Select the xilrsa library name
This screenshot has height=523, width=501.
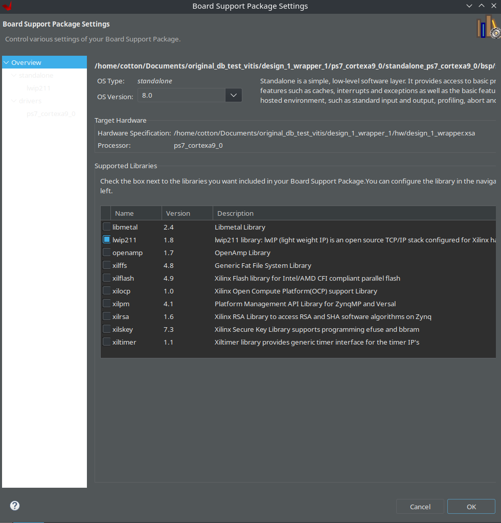pos(121,316)
